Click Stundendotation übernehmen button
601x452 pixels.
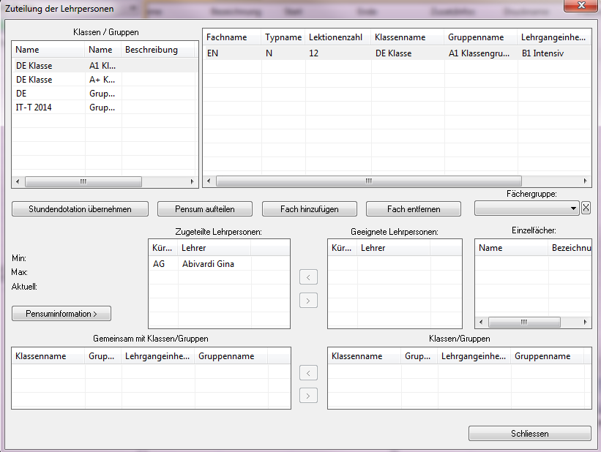pyautogui.click(x=80, y=209)
